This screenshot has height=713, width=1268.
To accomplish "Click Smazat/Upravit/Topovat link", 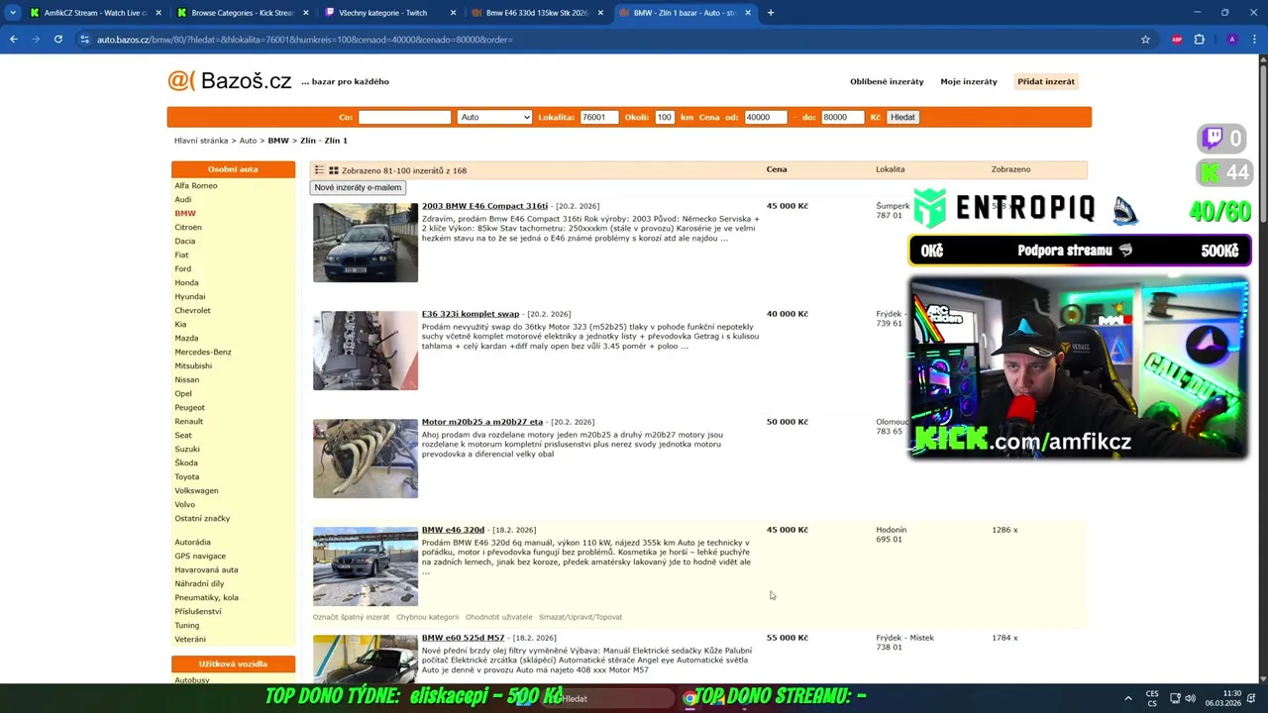I will pos(581,617).
